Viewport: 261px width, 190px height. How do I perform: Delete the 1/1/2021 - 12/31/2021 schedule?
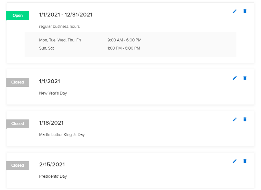click(x=245, y=11)
